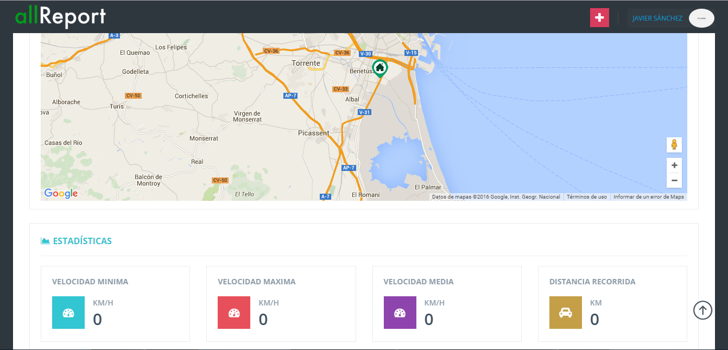Click the allReport logo
The image size is (728, 350).
(x=60, y=17)
